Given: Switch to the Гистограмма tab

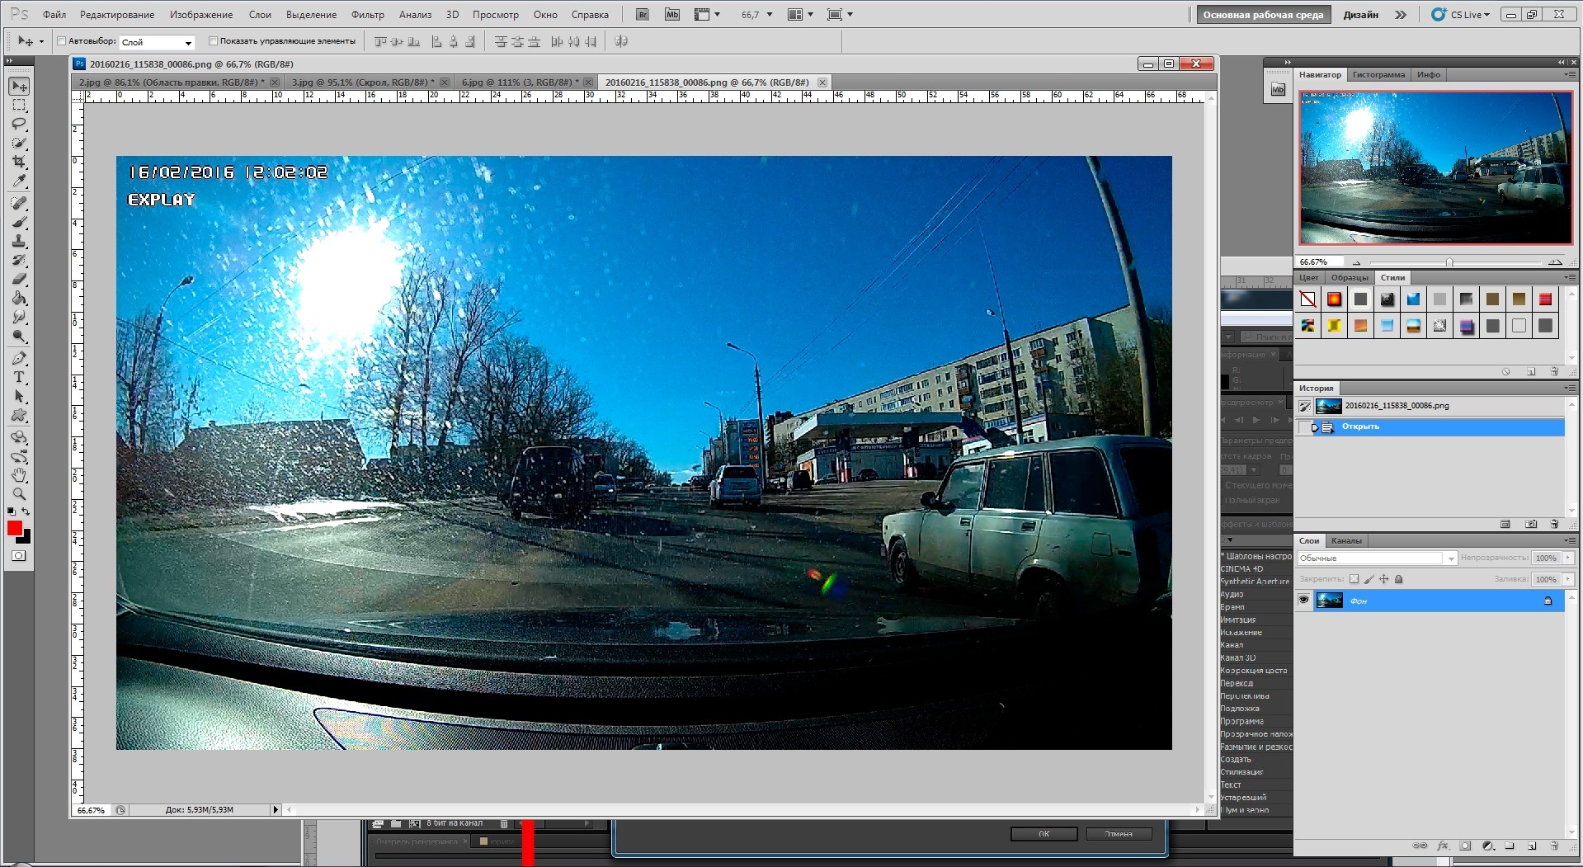Looking at the screenshot, I should [x=1378, y=74].
